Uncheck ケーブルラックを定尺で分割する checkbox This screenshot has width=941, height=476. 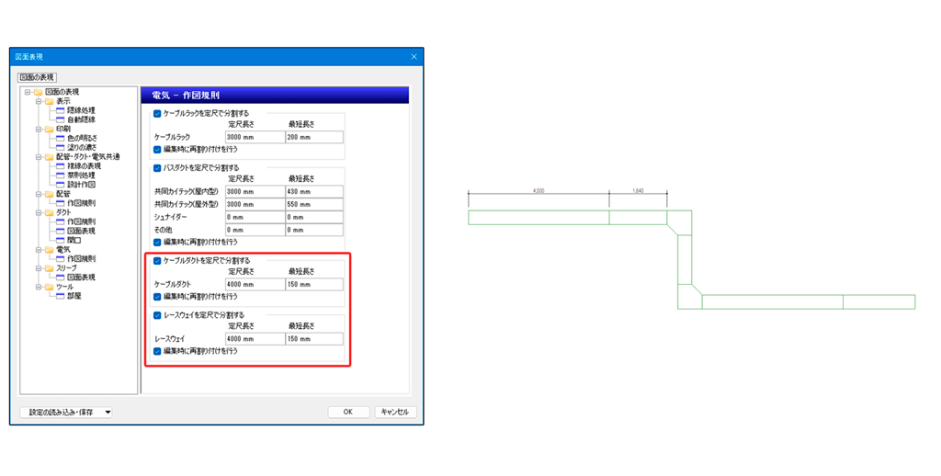[x=157, y=114]
